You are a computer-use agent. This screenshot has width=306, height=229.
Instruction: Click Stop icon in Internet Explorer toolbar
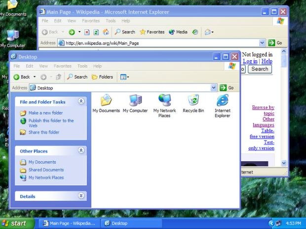click(x=87, y=32)
